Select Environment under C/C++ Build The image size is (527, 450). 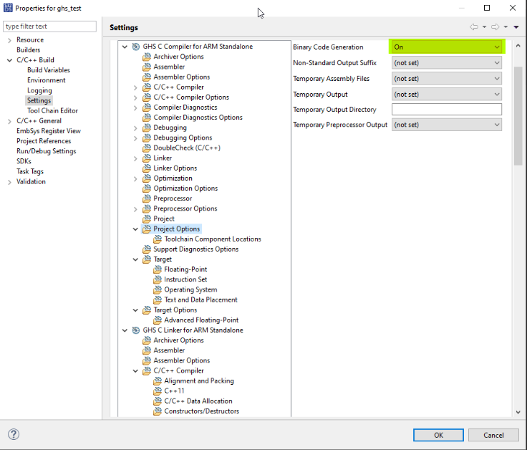[x=47, y=80]
